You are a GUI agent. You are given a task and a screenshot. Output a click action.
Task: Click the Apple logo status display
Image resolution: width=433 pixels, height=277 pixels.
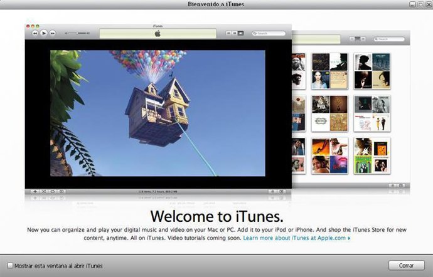point(158,34)
